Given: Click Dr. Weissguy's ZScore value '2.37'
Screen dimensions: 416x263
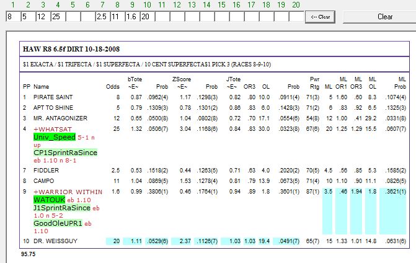Looking at the screenshot, I should [x=185, y=241].
